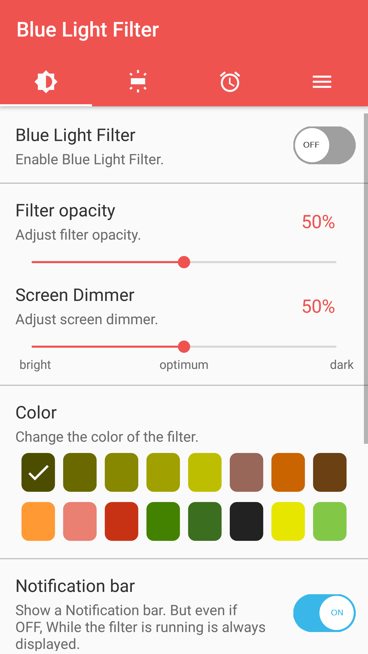
Task: Tap the "bright" label under the dimmer
Action: [x=35, y=365]
